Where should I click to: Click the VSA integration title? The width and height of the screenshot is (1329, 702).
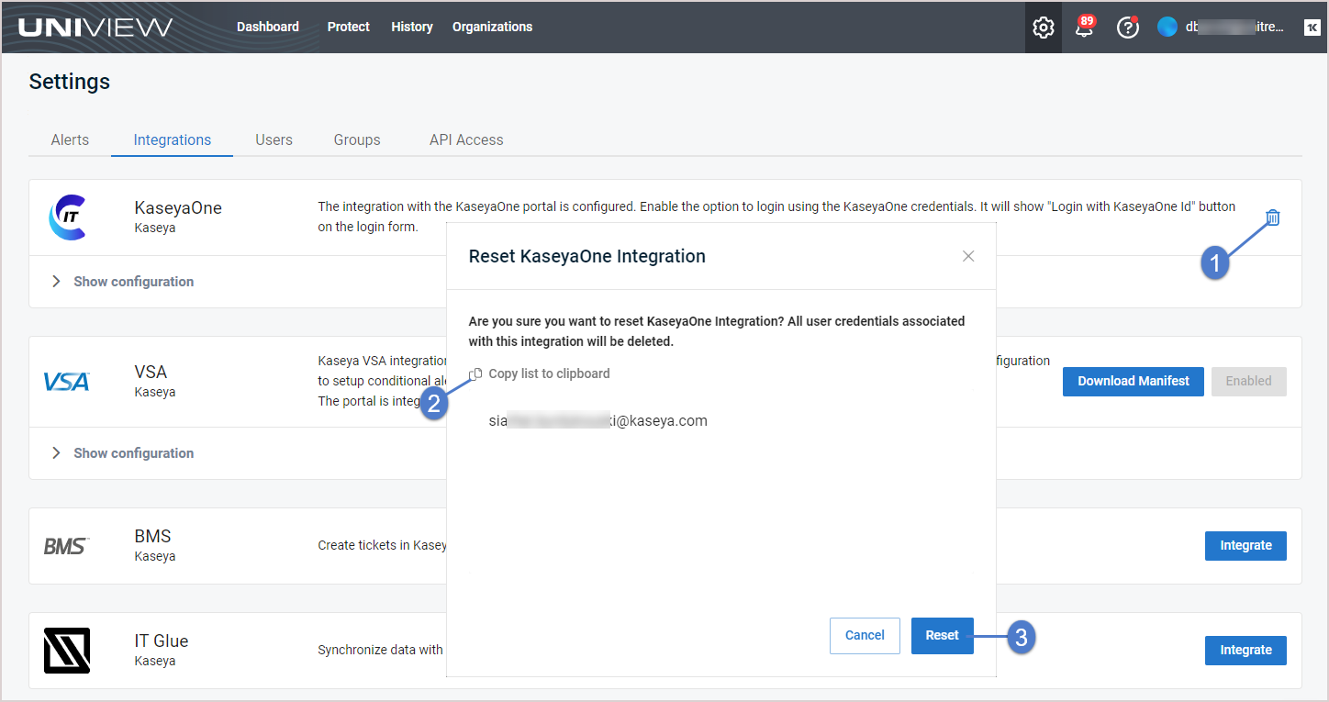[151, 373]
